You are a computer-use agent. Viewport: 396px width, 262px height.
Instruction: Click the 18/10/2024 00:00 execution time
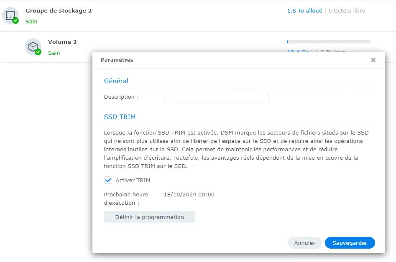point(189,194)
